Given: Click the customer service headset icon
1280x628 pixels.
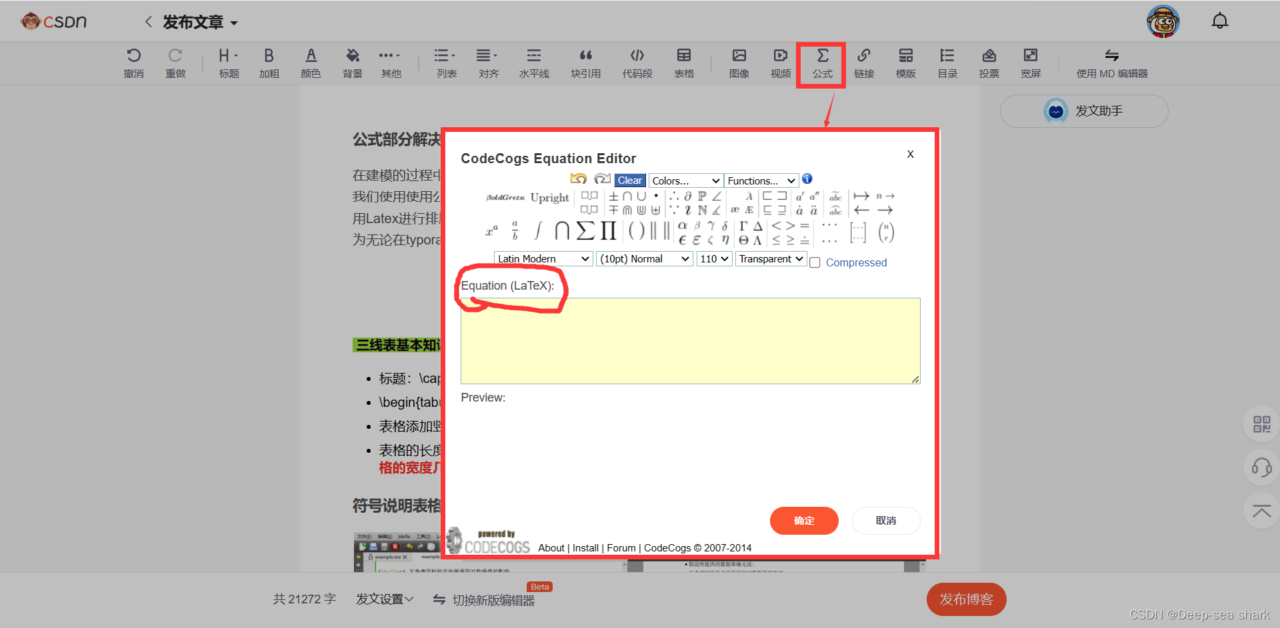Looking at the screenshot, I should pyautogui.click(x=1261, y=468).
